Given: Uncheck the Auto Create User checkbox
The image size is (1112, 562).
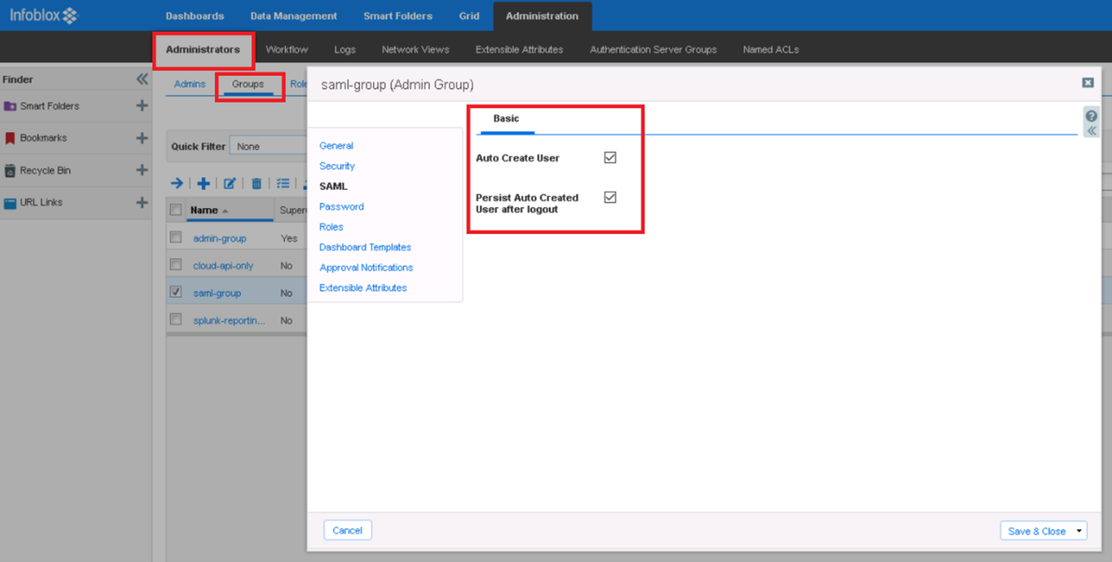Looking at the screenshot, I should coord(610,157).
